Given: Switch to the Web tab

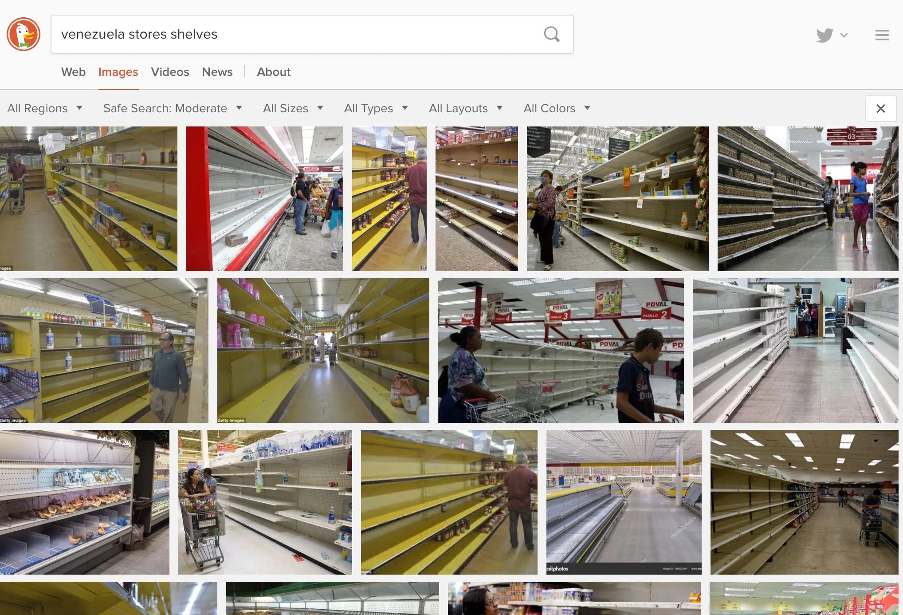Looking at the screenshot, I should [73, 72].
